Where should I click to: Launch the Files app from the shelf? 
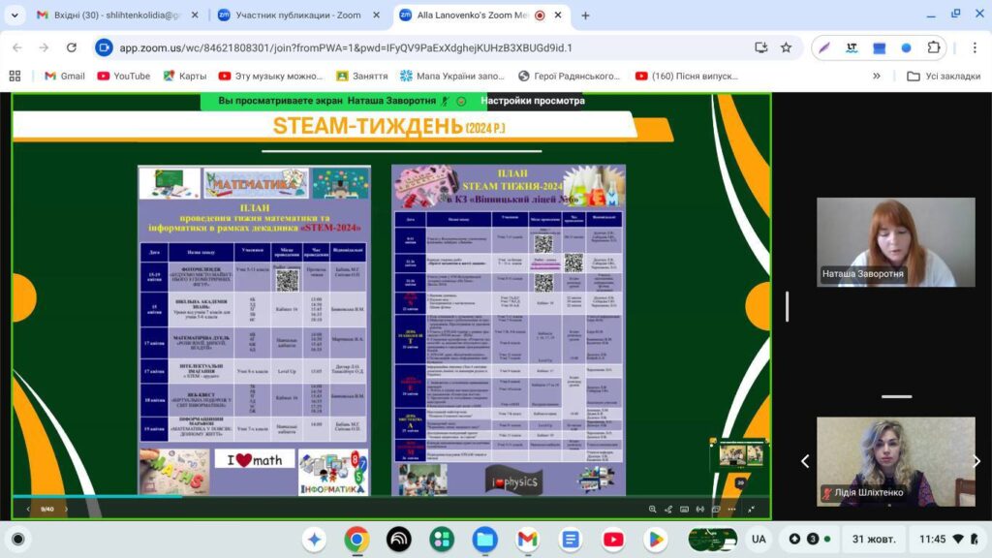click(x=485, y=539)
